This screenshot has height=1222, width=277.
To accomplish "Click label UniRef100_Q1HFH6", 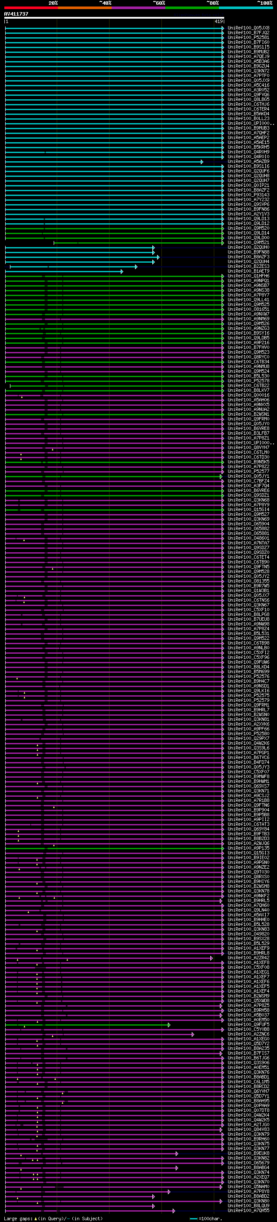I will point(248,276).
